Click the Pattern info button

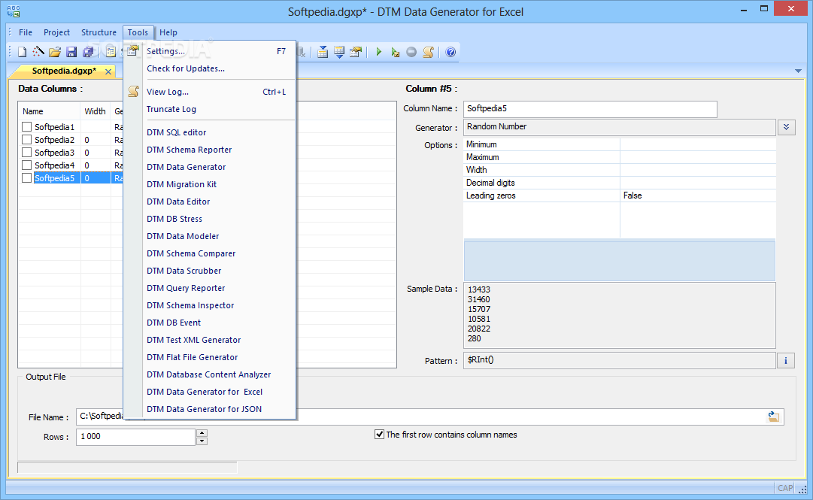(785, 361)
